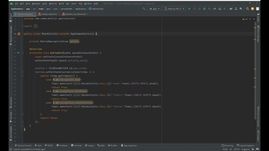Open the Build Variants side panel
The height and width of the screenshot is (151, 269).
pyautogui.click(x=11, y=133)
